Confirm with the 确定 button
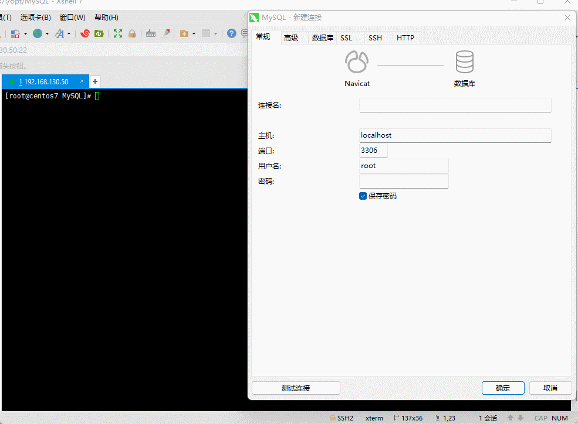Screen dimensions: 578x424 pyautogui.click(x=503, y=388)
